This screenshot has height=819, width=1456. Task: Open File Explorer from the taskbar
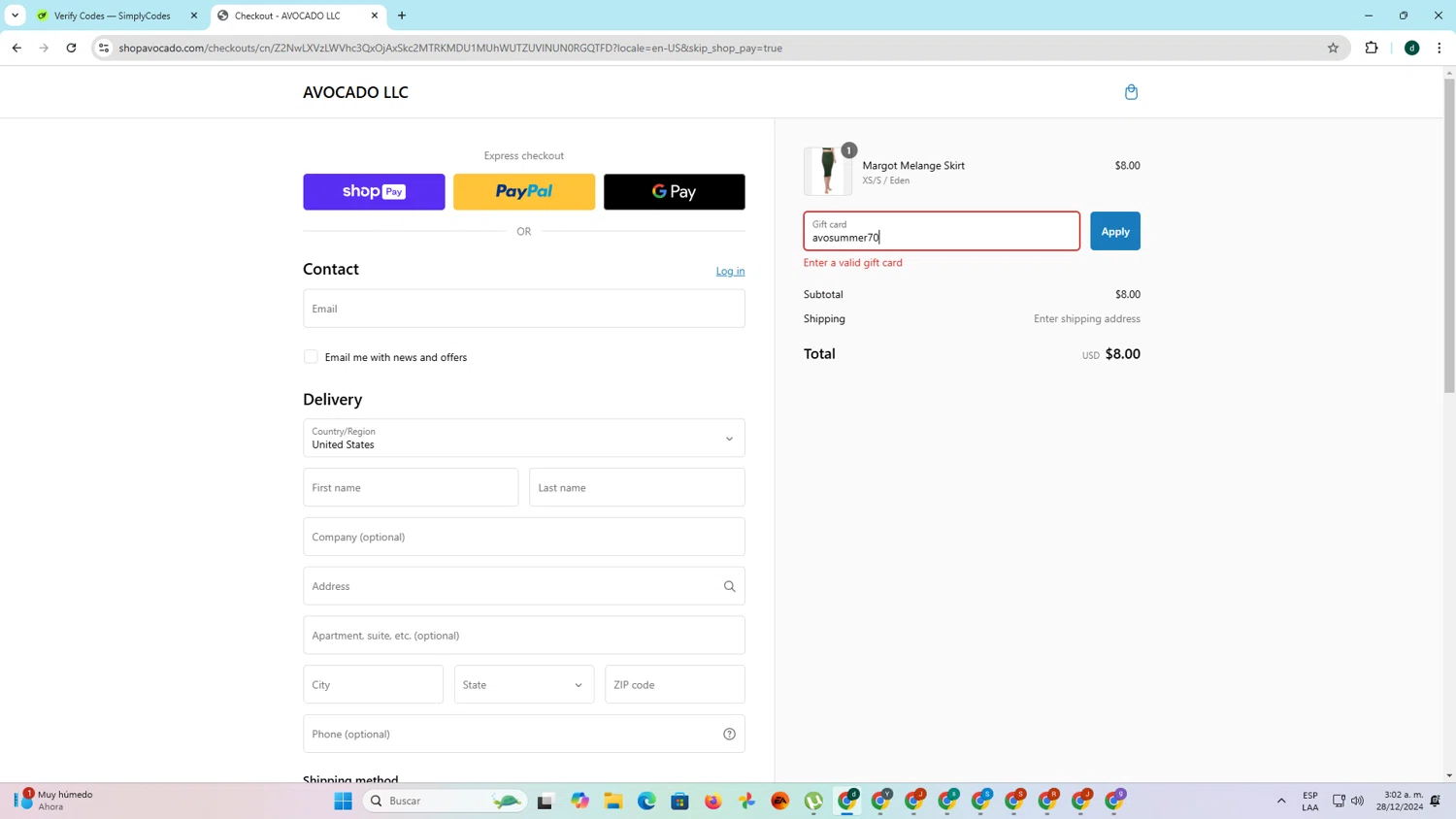pyautogui.click(x=613, y=801)
